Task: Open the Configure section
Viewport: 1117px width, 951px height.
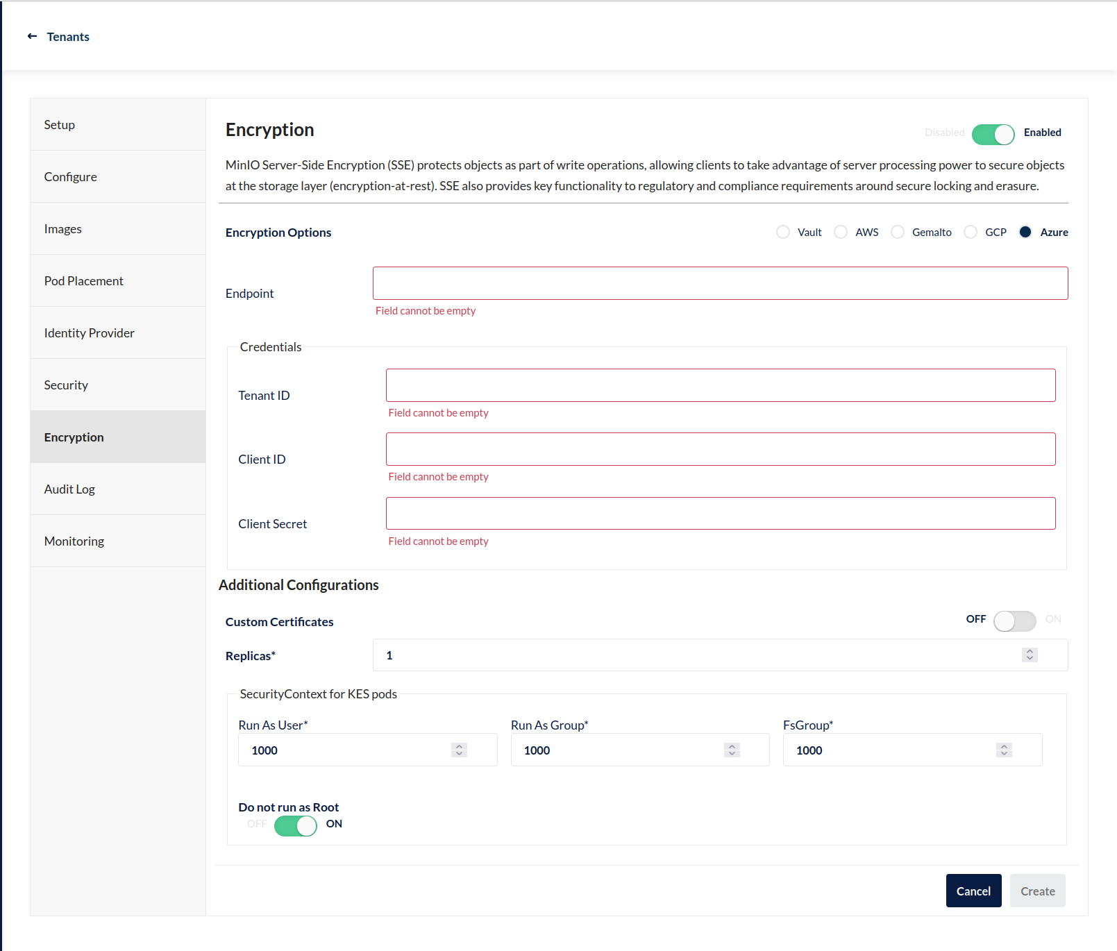Action: 118,176
